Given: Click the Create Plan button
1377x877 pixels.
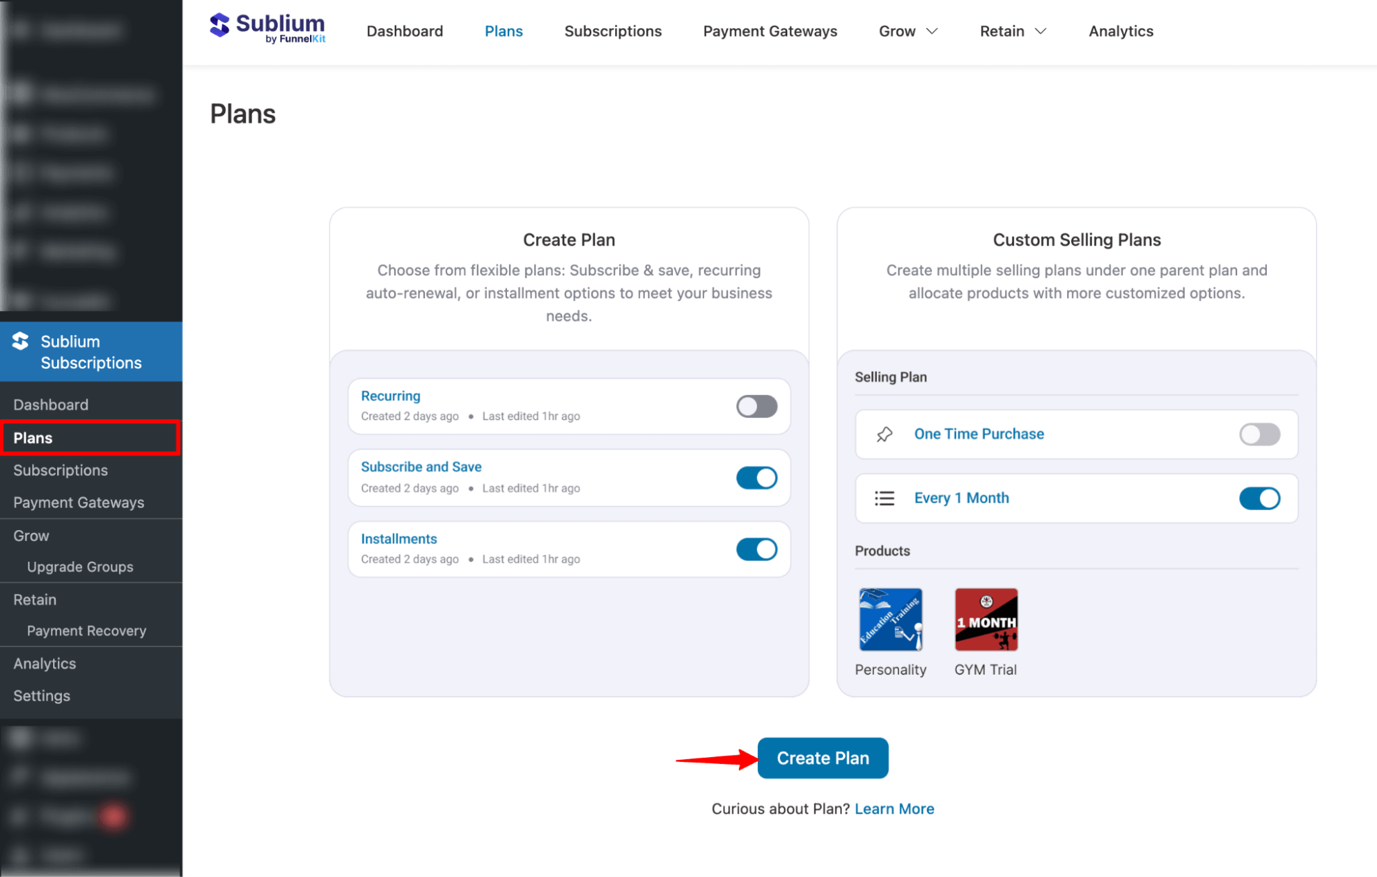Looking at the screenshot, I should point(822,758).
